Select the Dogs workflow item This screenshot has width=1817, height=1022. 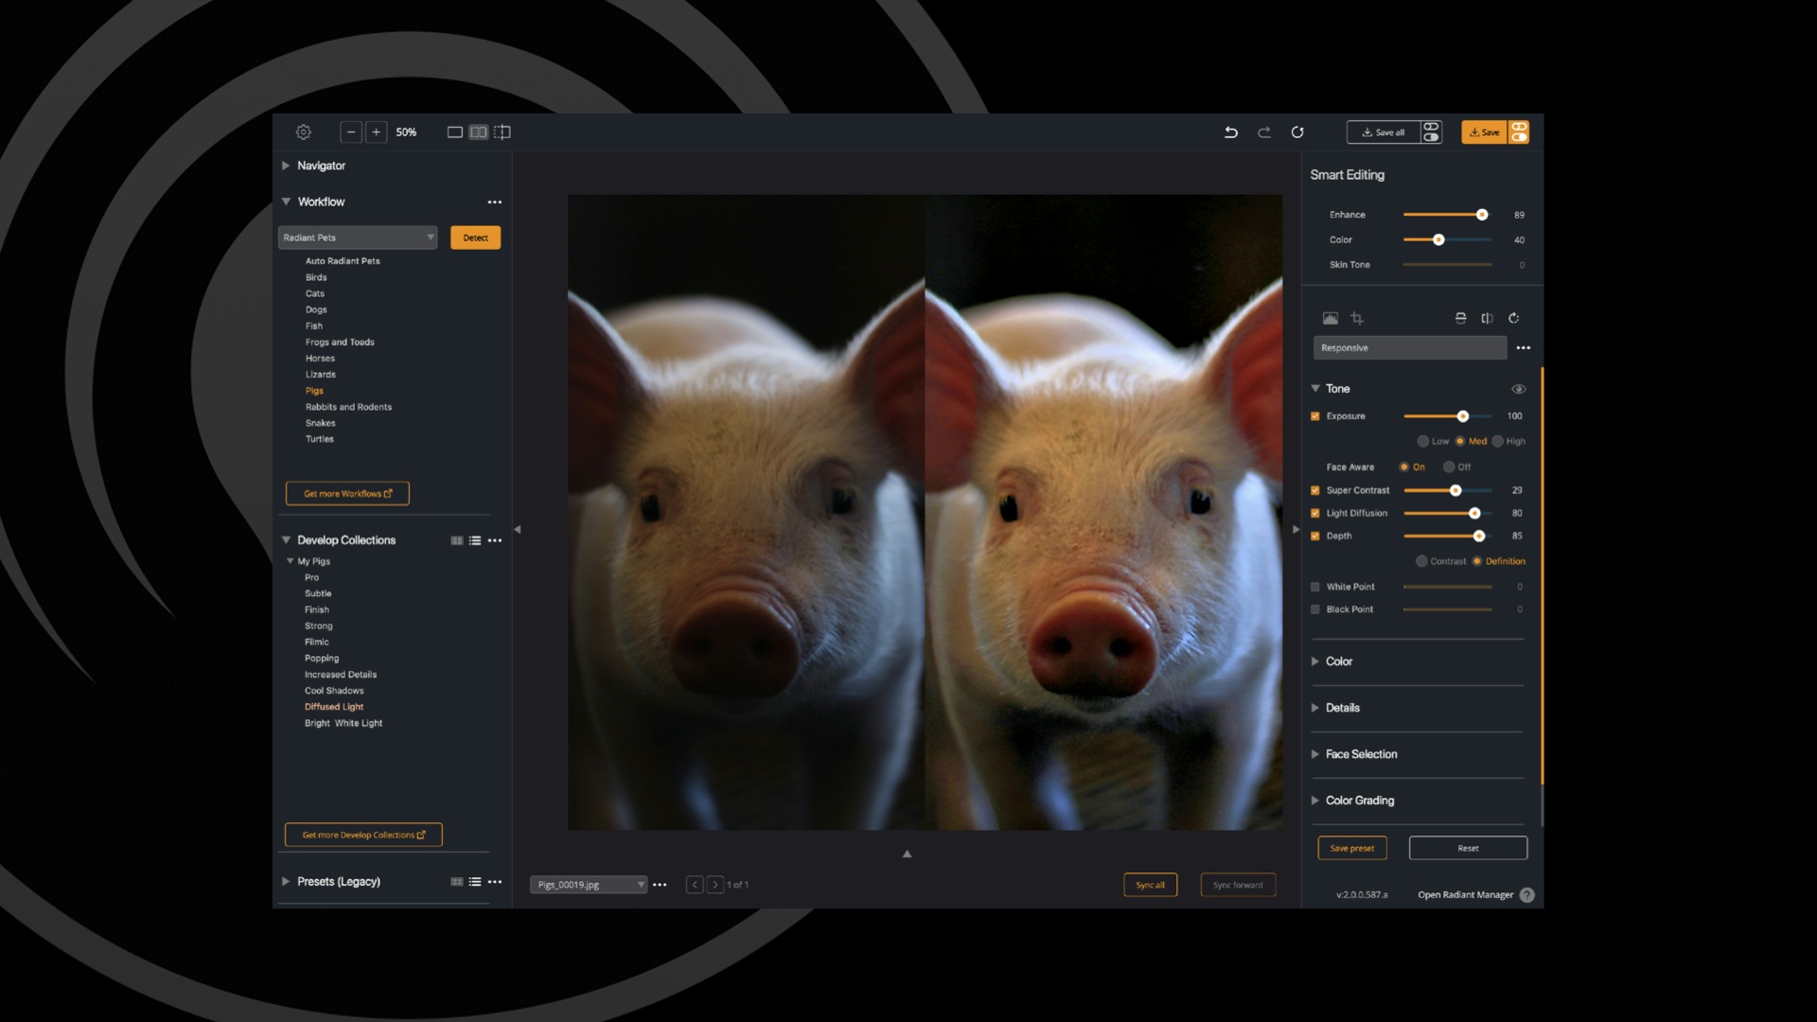tap(316, 310)
